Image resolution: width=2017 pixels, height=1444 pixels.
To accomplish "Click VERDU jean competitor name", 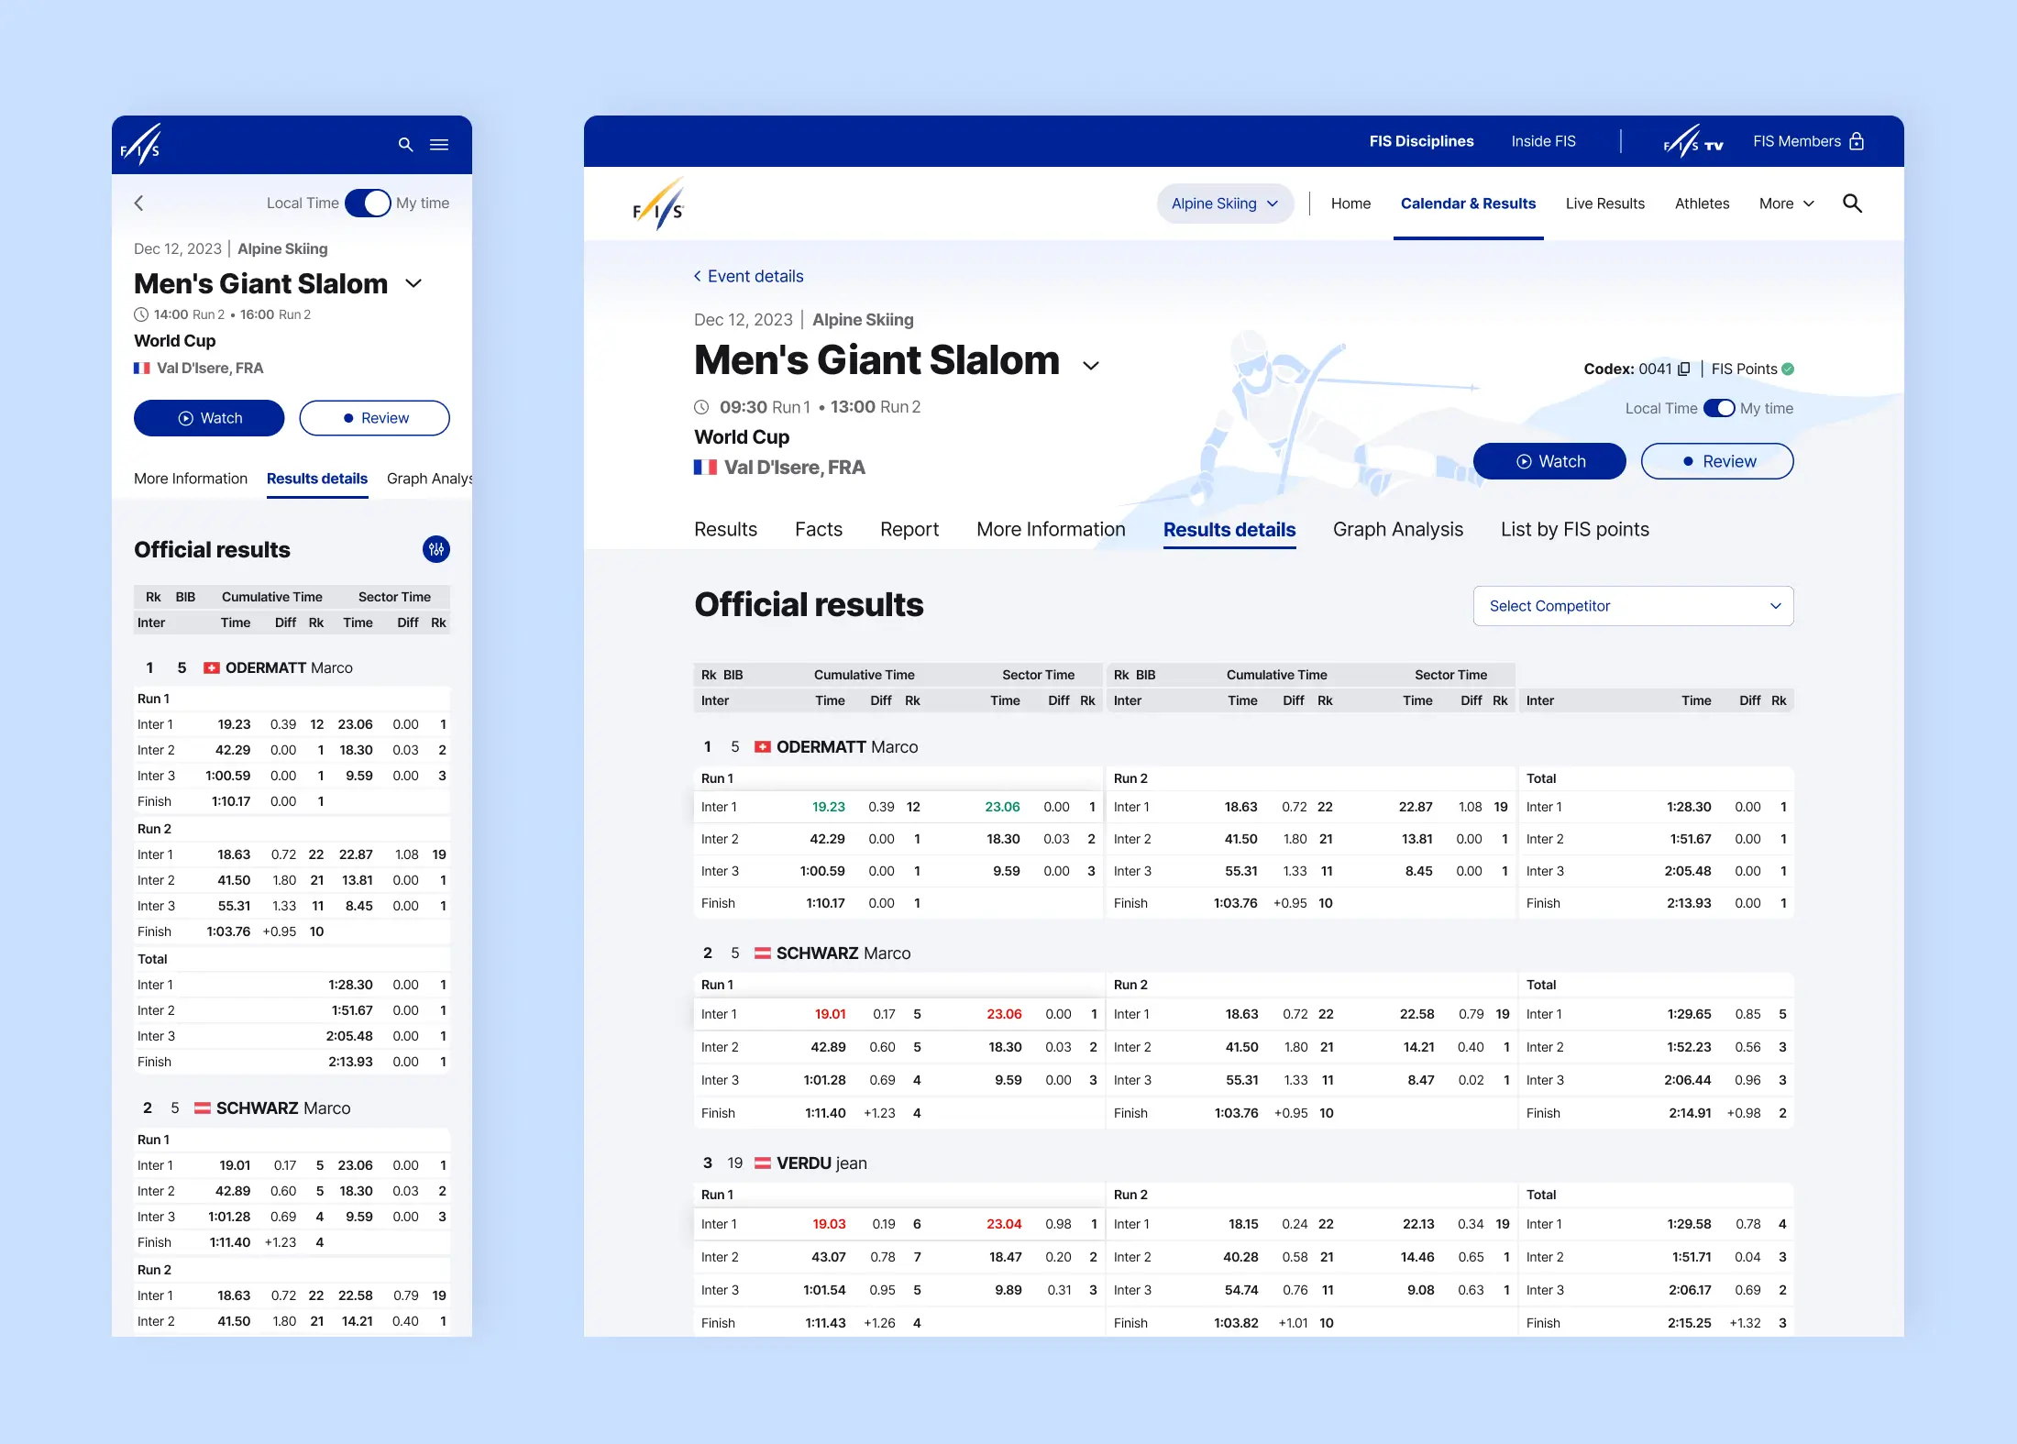I will tap(821, 1163).
